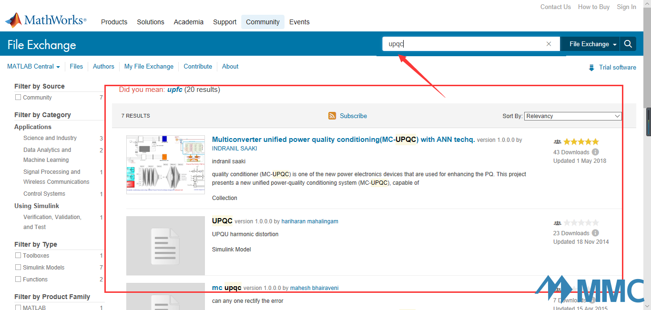Screen dimensions: 651x310
Task: Filter by Science and Industry category
Action: (x=50, y=138)
